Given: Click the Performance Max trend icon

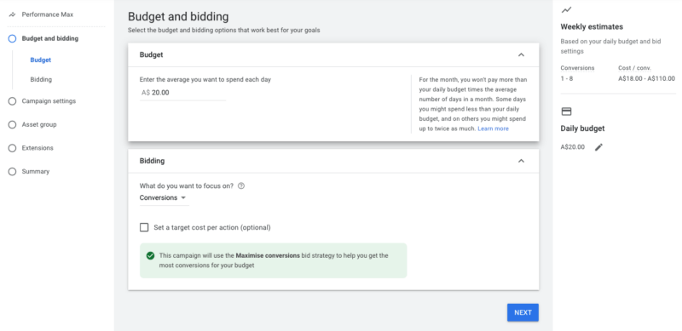Looking at the screenshot, I should (12, 14).
